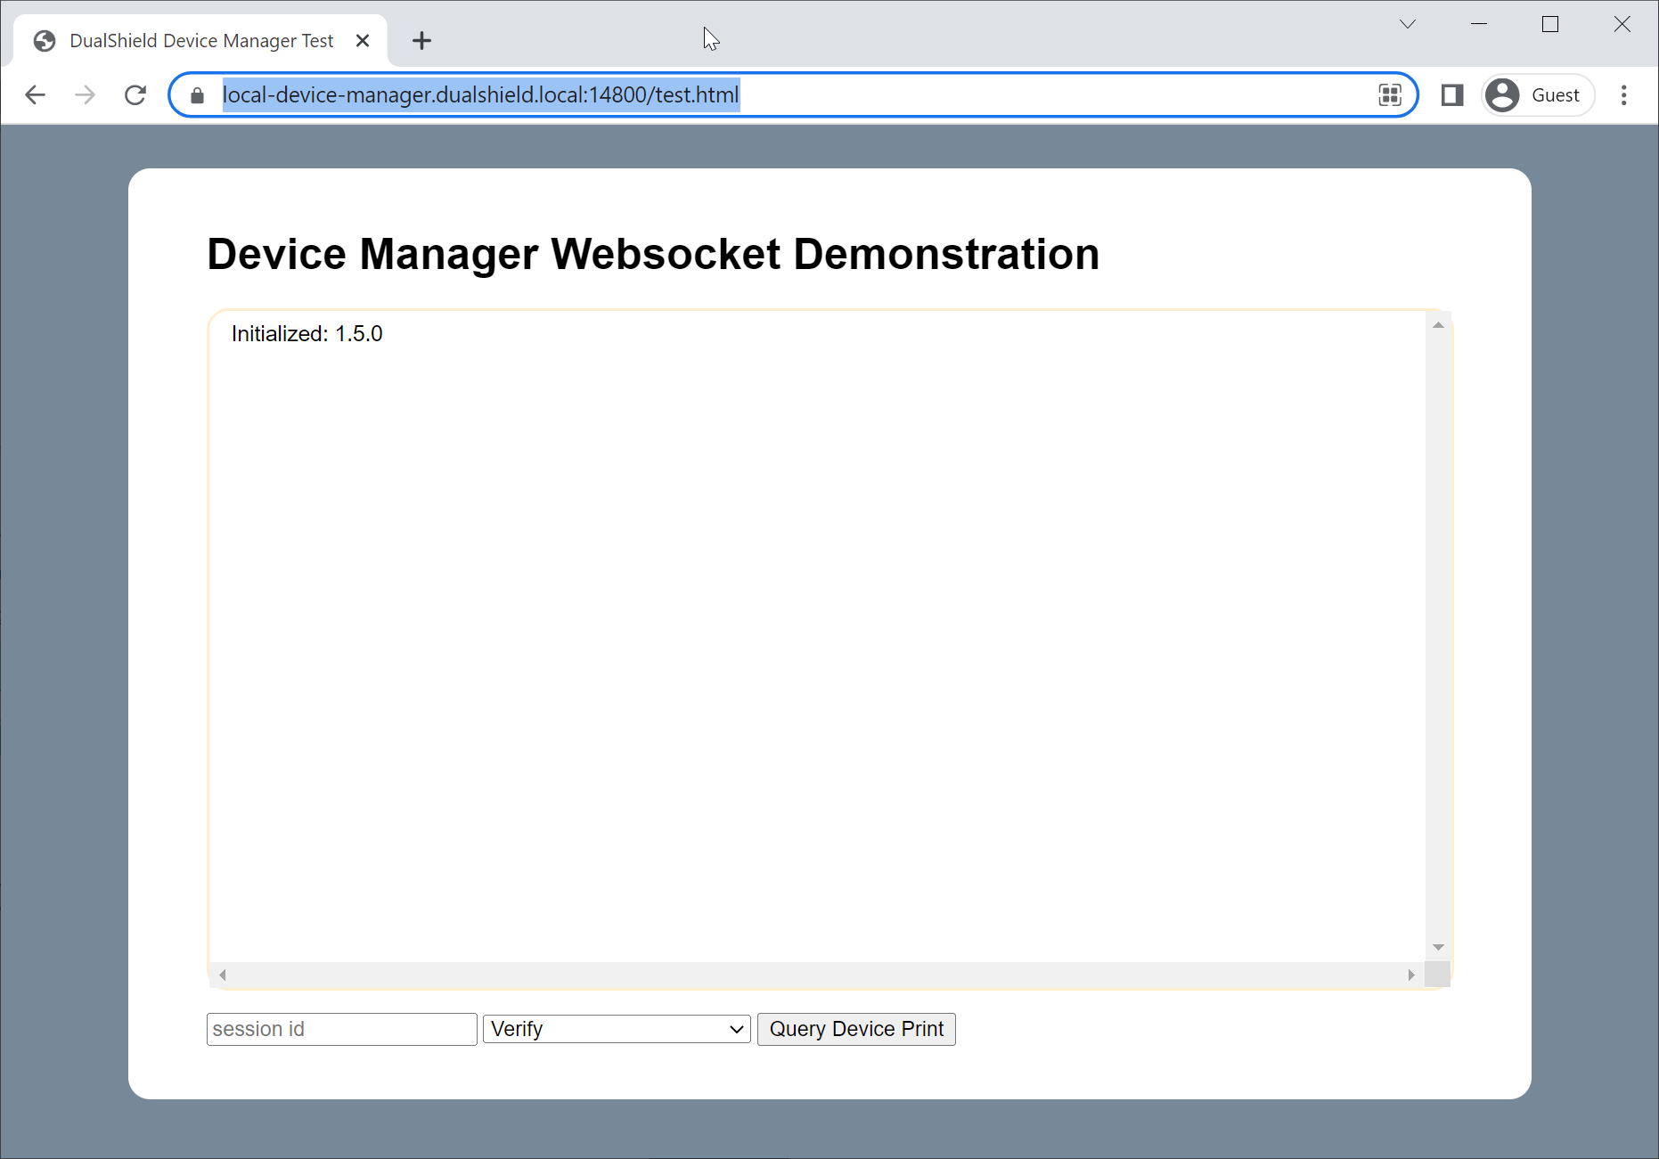Open the Guest profile menu
Image resolution: width=1659 pixels, height=1159 pixels.
(x=1538, y=95)
